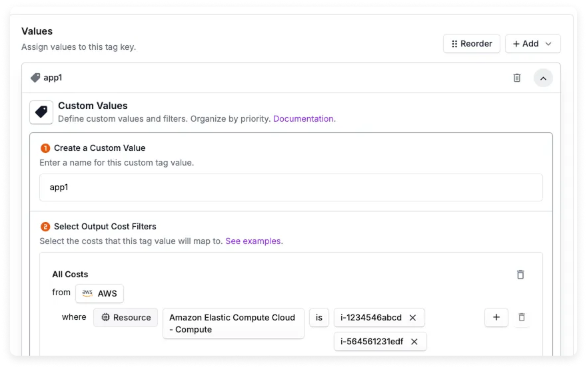Delete the app1 tag value
587x369 pixels.
pyautogui.click(x=516, y=78)
